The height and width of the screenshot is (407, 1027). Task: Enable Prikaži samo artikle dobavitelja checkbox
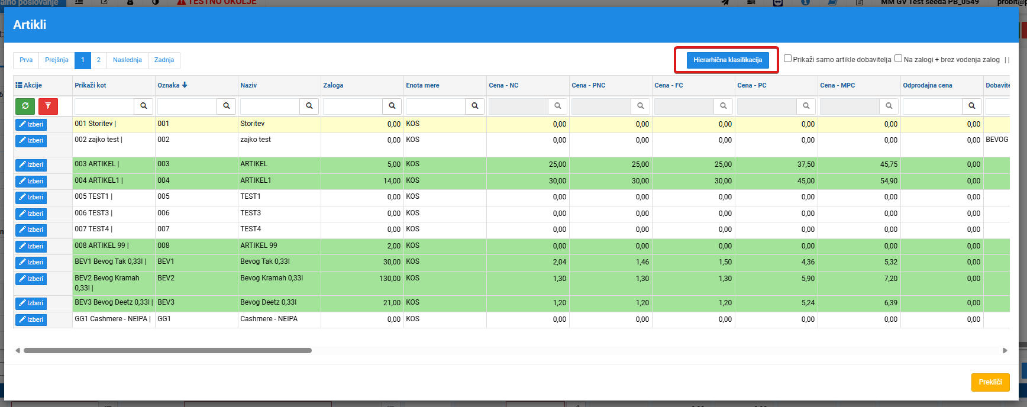click(x=787, y=59)
